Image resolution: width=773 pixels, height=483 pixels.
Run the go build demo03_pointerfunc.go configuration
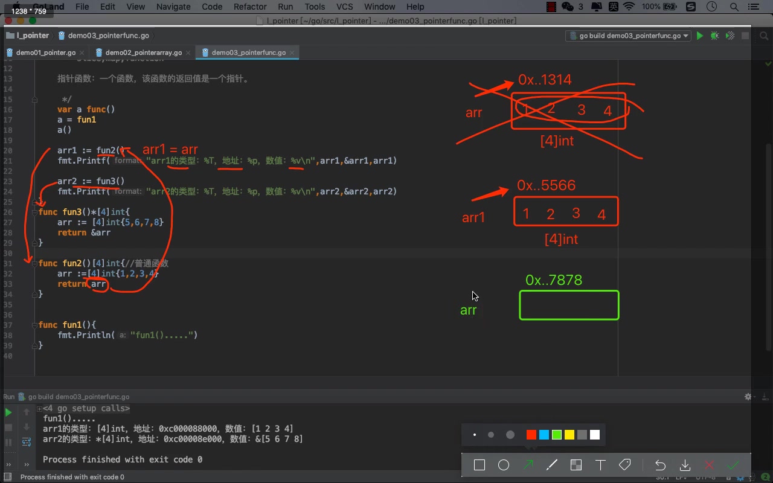click(x=699, y=36)
